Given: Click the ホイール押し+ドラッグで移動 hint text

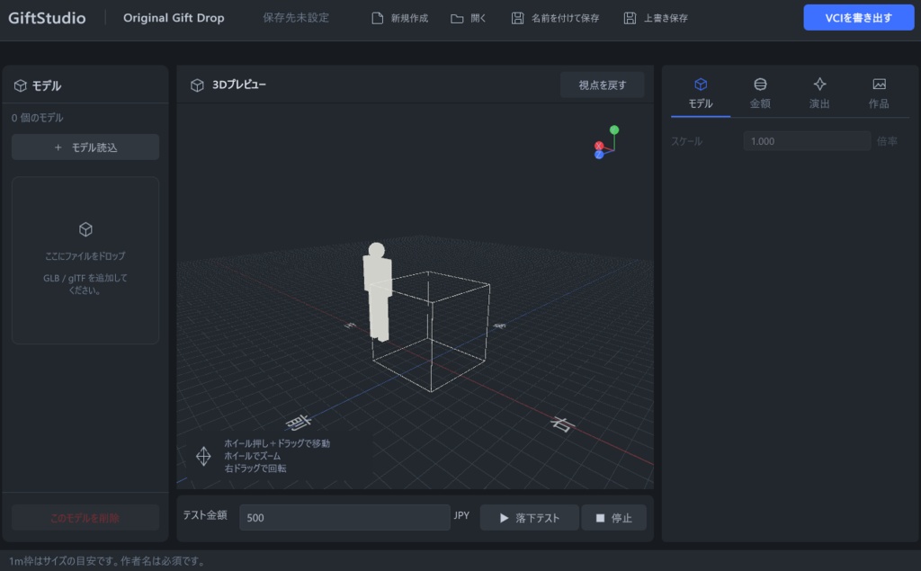Looking at the screenshot, I should [277, 443].
